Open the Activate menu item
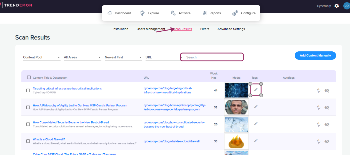This screenshot has width=350, height=155. point(181,13)
